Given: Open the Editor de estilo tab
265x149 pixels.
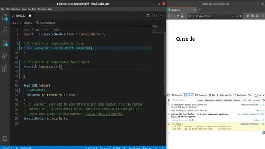Looking at the screenshot, I should [x=224, y=95].
